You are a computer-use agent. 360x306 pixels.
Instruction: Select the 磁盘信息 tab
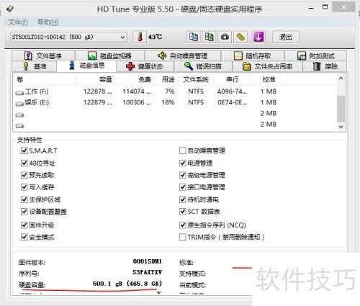[86, 66]
